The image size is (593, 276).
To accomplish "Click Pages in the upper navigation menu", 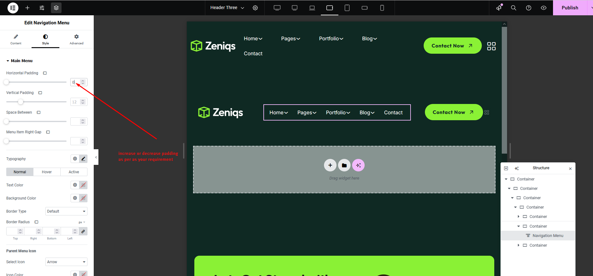I will tap(291, 39).
